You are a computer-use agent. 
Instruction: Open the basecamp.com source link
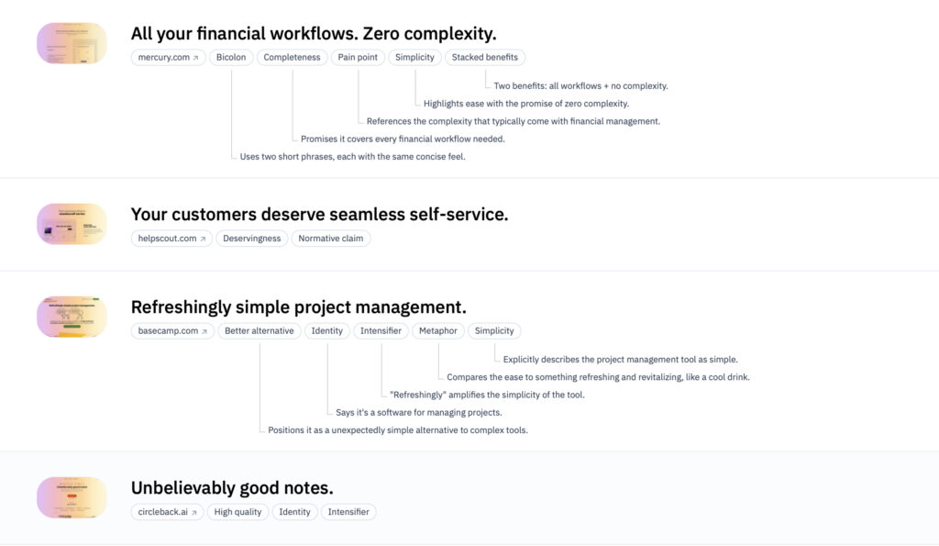[x=172, y=330]
